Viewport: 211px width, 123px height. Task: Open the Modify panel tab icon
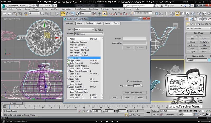191,19
